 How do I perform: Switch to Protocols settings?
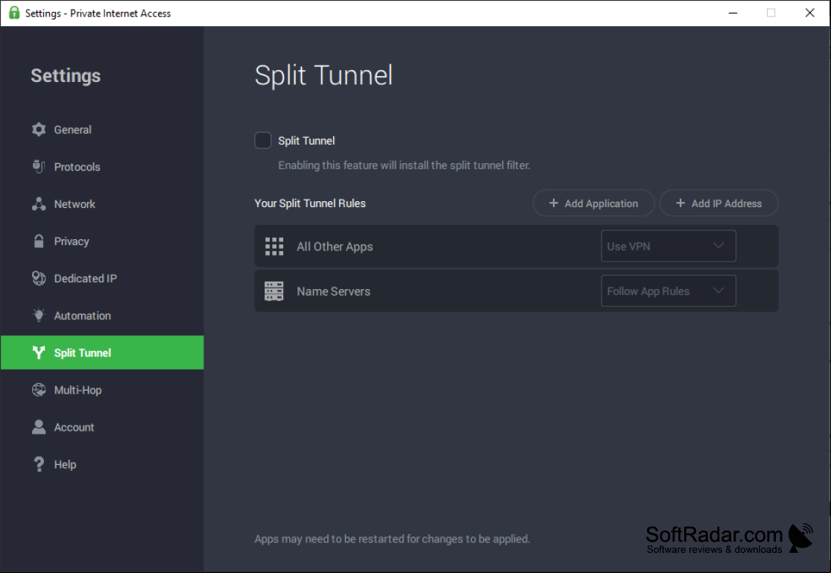click(102, 166)
